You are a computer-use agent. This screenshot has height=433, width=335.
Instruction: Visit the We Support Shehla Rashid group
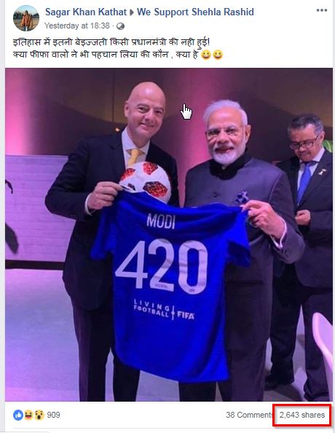pos(195,12)
